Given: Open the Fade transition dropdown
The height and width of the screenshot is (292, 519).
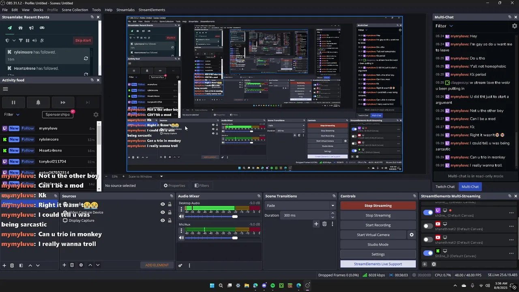Looking at the screenshot, I should pyautogui.click(x=300, y=206).
